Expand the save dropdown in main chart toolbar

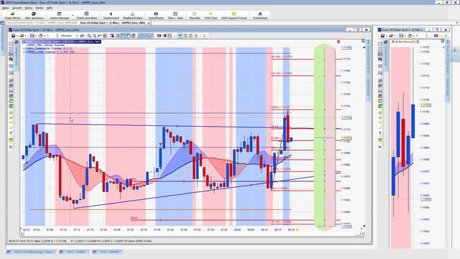click(x=17, y=35)
